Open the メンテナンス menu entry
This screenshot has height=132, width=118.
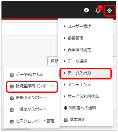(79, 85)
